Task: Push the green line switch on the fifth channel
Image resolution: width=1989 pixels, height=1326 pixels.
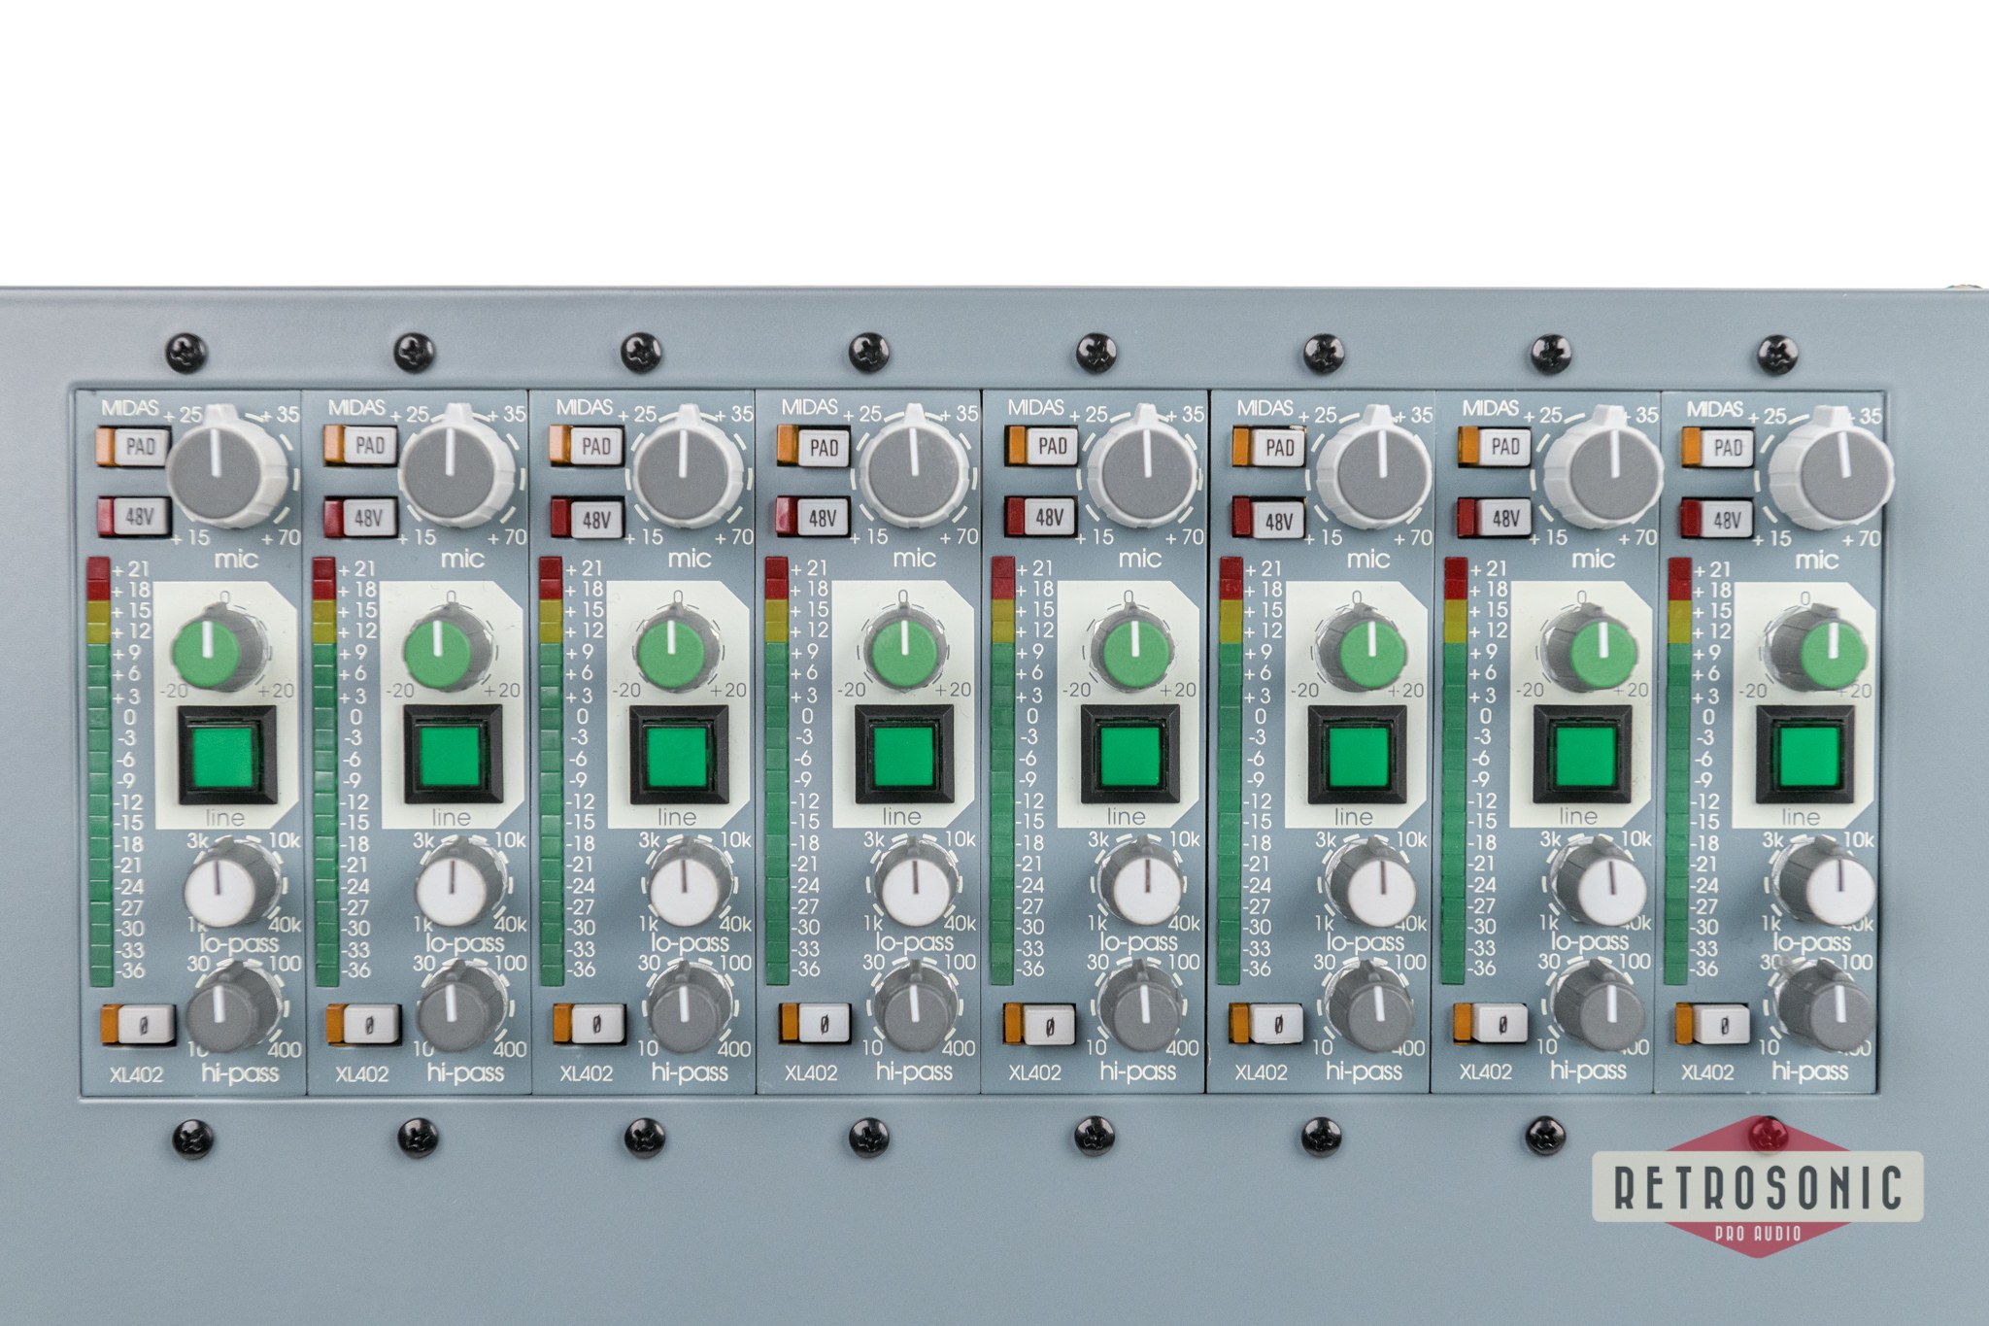Action: [x=1129, y=755]
